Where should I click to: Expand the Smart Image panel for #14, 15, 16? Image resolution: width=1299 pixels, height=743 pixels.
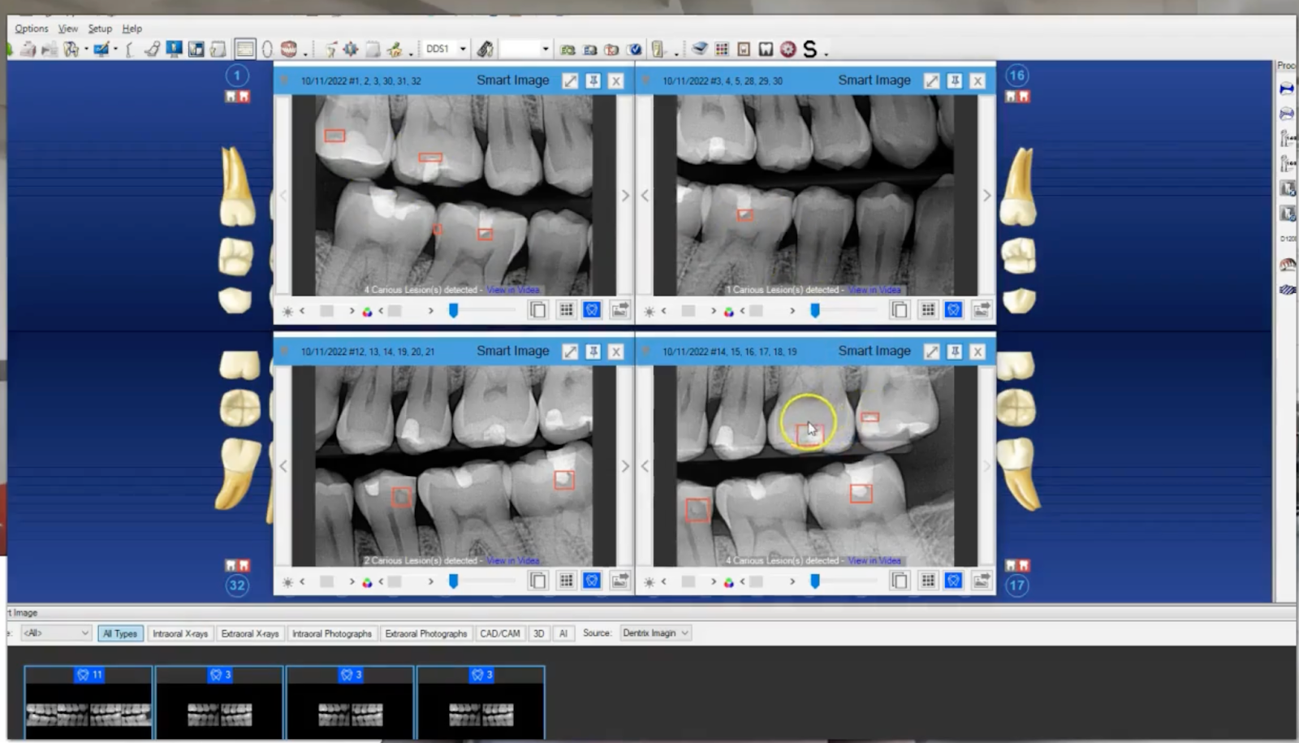tap(932, 351)
